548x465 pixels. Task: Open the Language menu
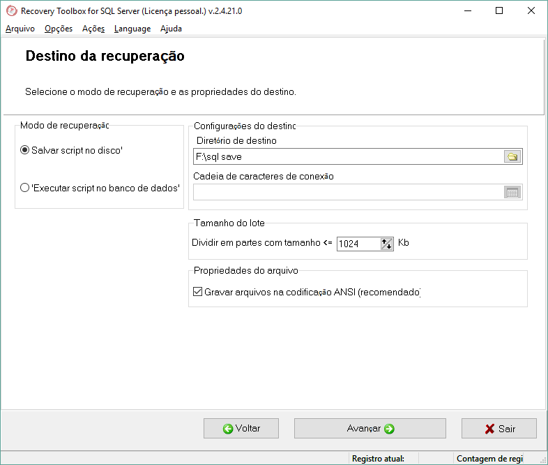pos(132,29)
